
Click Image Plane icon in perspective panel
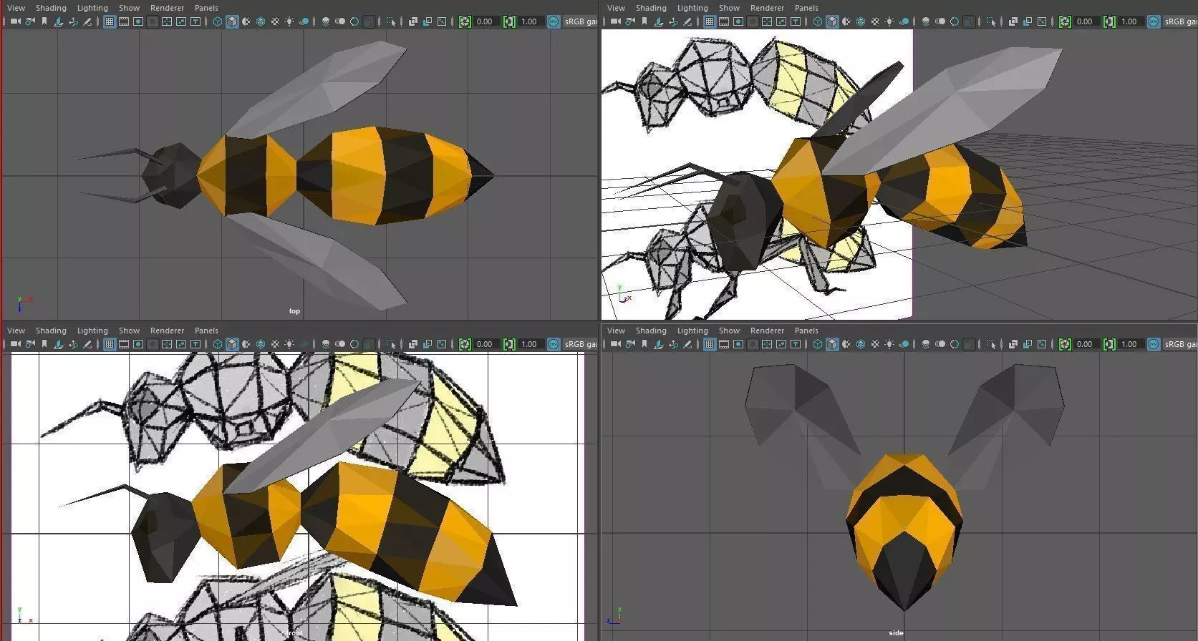tap(659, 21)
